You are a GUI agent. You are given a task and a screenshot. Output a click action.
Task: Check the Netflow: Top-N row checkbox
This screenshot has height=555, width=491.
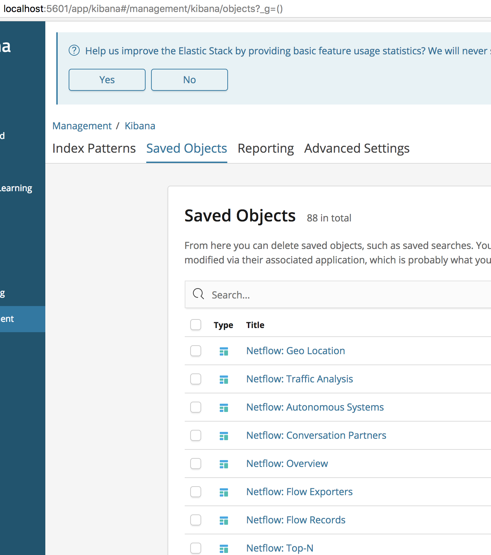pyautogui.click(x=196, y=548)
